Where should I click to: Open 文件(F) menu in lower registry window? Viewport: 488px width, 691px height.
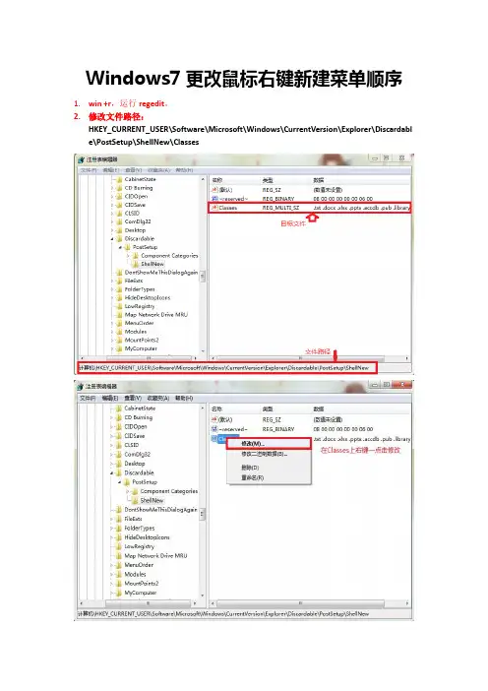click(x=88, y=398)
